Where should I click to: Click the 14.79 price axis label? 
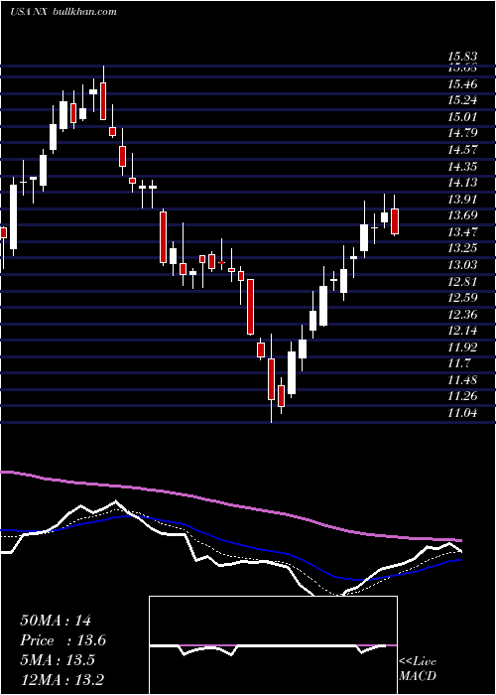tap(462, 133)
